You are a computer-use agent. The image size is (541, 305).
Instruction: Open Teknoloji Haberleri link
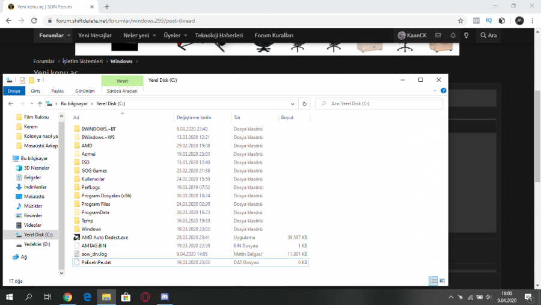219,35
